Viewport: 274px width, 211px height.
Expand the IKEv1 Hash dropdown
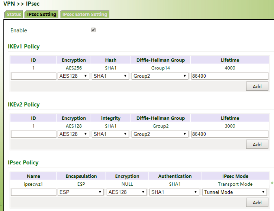(110, 76)
